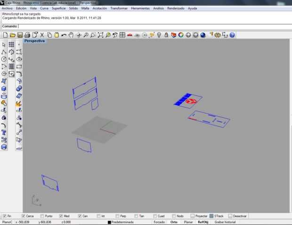The image size is (292, 225).
Task: Select the Rectangle tool in the left toolbar
Action: pos(19,67)
